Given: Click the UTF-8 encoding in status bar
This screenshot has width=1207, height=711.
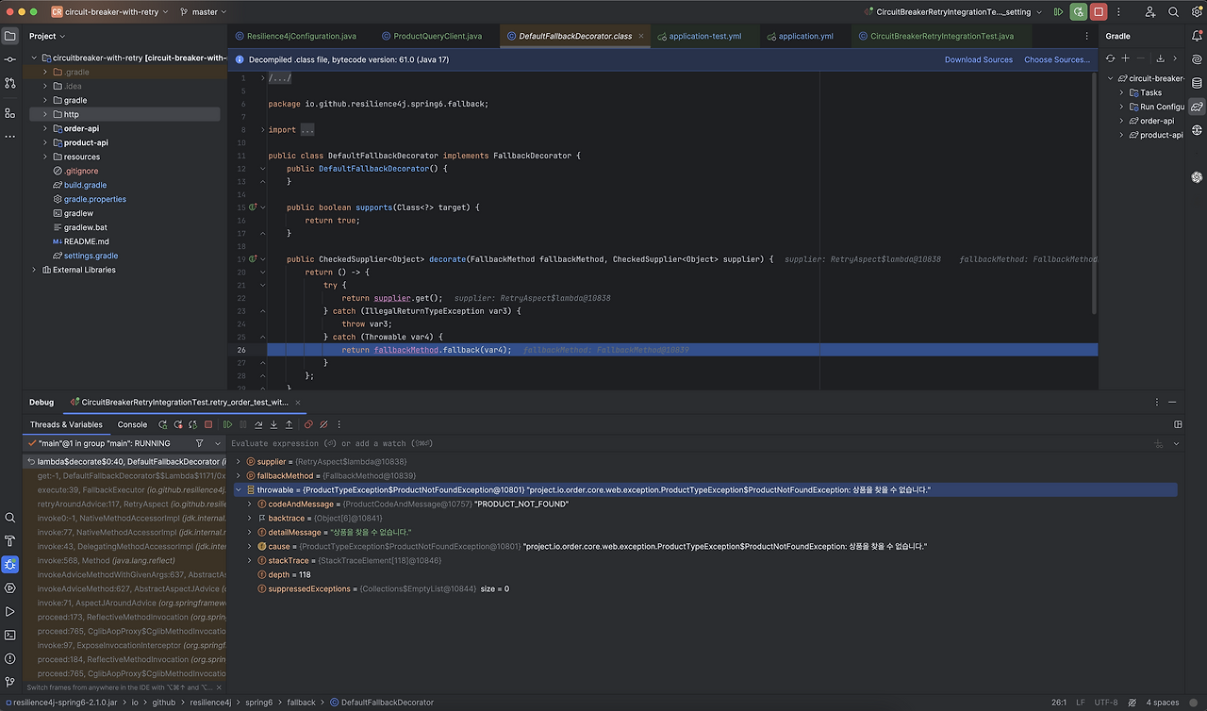Looking at the screenshot, I should [x=1106, y=703].
